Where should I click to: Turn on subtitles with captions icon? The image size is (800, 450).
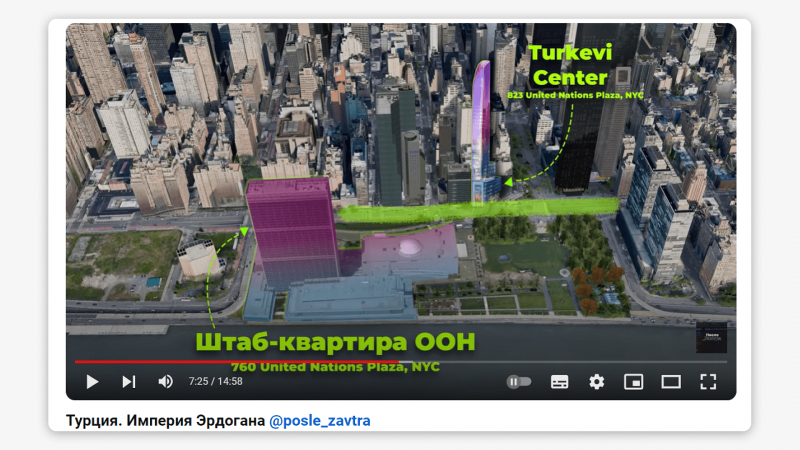pos(559,382)
